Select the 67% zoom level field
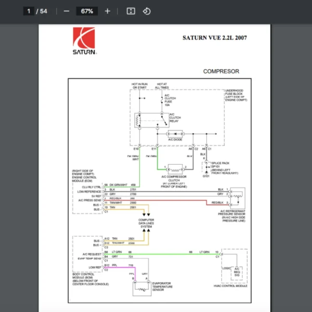Image resolution: width=312 pixels, height=312 pixels. click(87, 11)
